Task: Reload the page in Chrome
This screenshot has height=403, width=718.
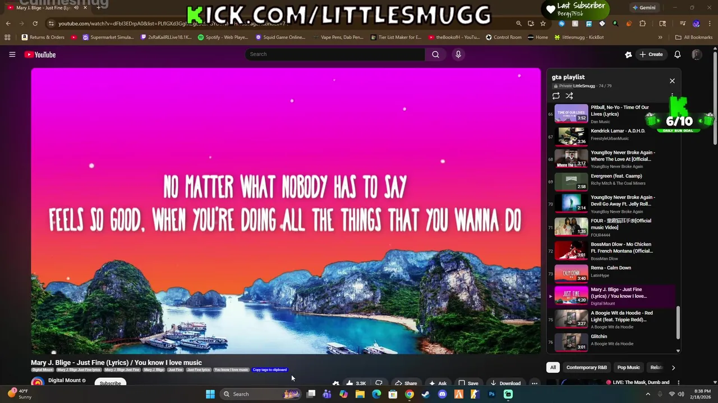Action: click(x=35, y=24)
